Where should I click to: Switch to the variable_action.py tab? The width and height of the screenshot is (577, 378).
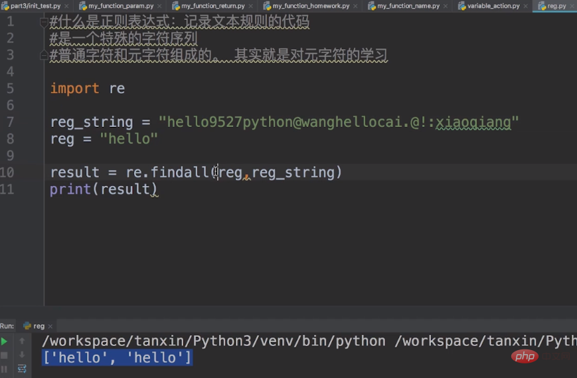493,6
